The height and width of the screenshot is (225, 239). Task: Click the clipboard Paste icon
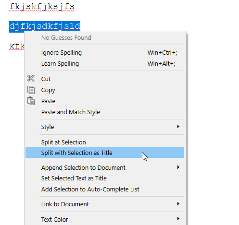tap(31, 101)
